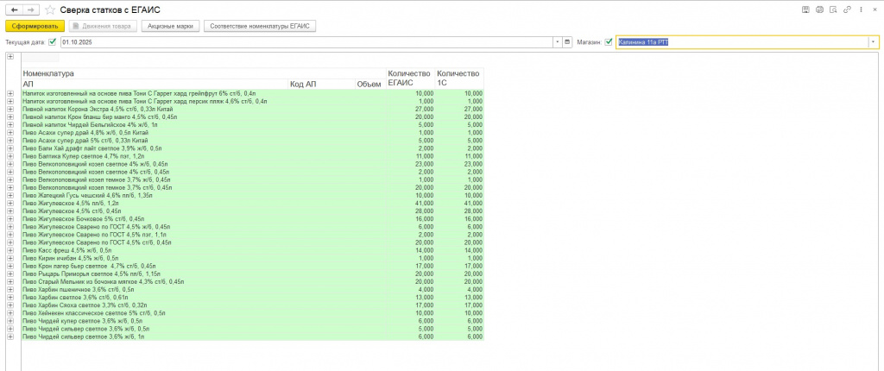Open the date field dropdown arrow
Screen dimensions: 884x371
point(558,42)
